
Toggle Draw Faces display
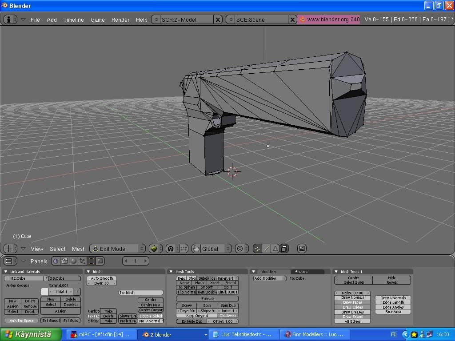353,302
